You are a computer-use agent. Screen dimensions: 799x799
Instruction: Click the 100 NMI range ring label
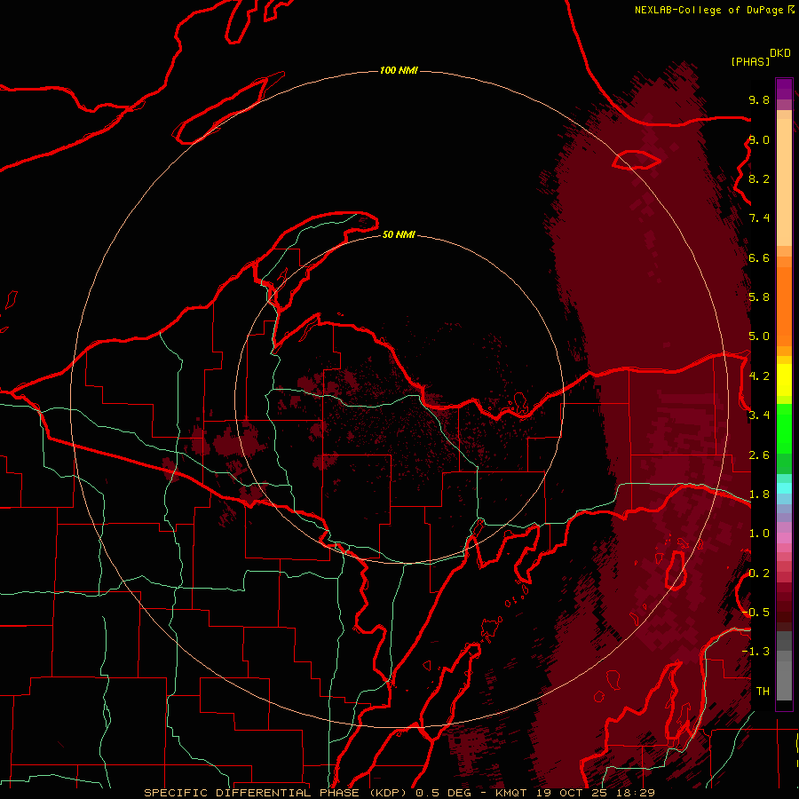point(399,70)
